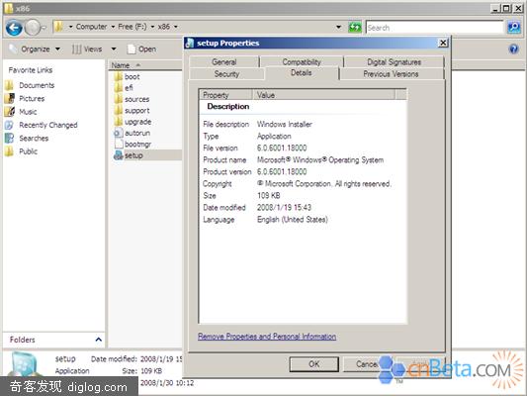527x396 pixels.
Task: Select the Details tab
Action: (x=302, y=73)
